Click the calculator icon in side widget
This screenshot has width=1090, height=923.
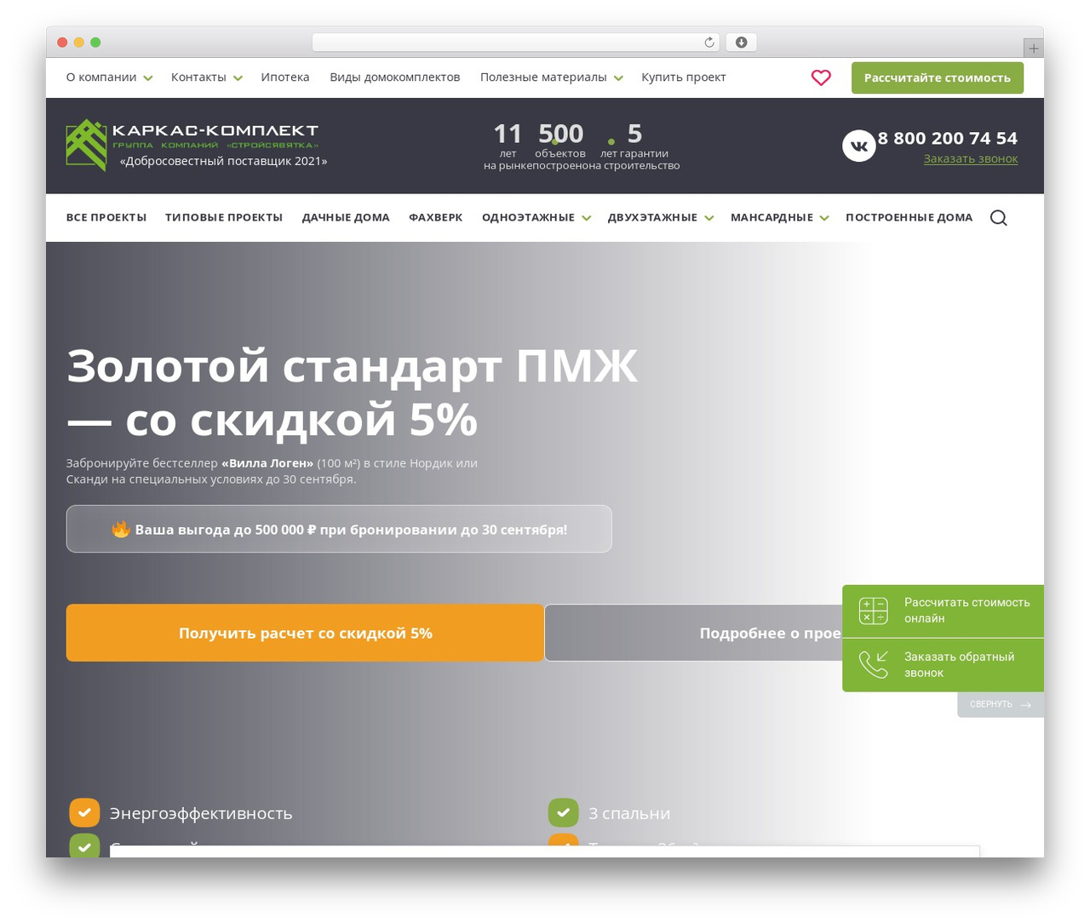(874, 611)
